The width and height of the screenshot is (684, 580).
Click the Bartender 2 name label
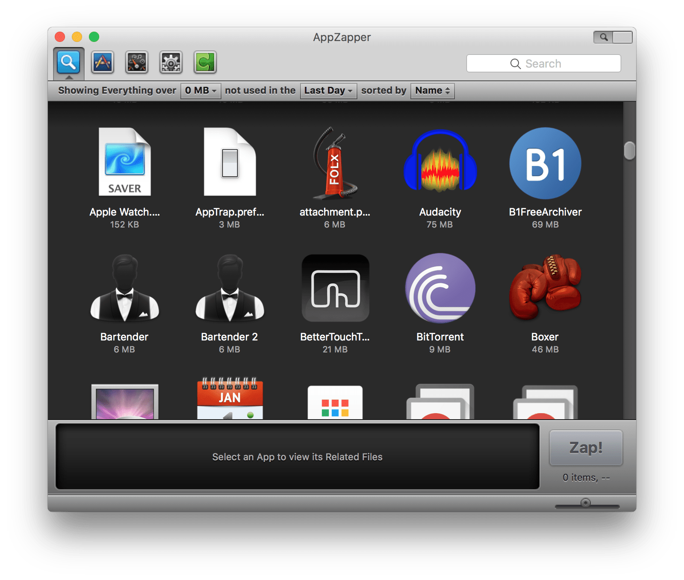[230, 337]
